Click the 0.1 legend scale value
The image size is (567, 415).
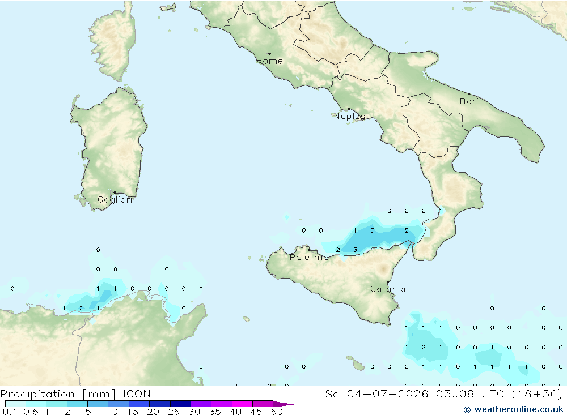click(10, 412)
